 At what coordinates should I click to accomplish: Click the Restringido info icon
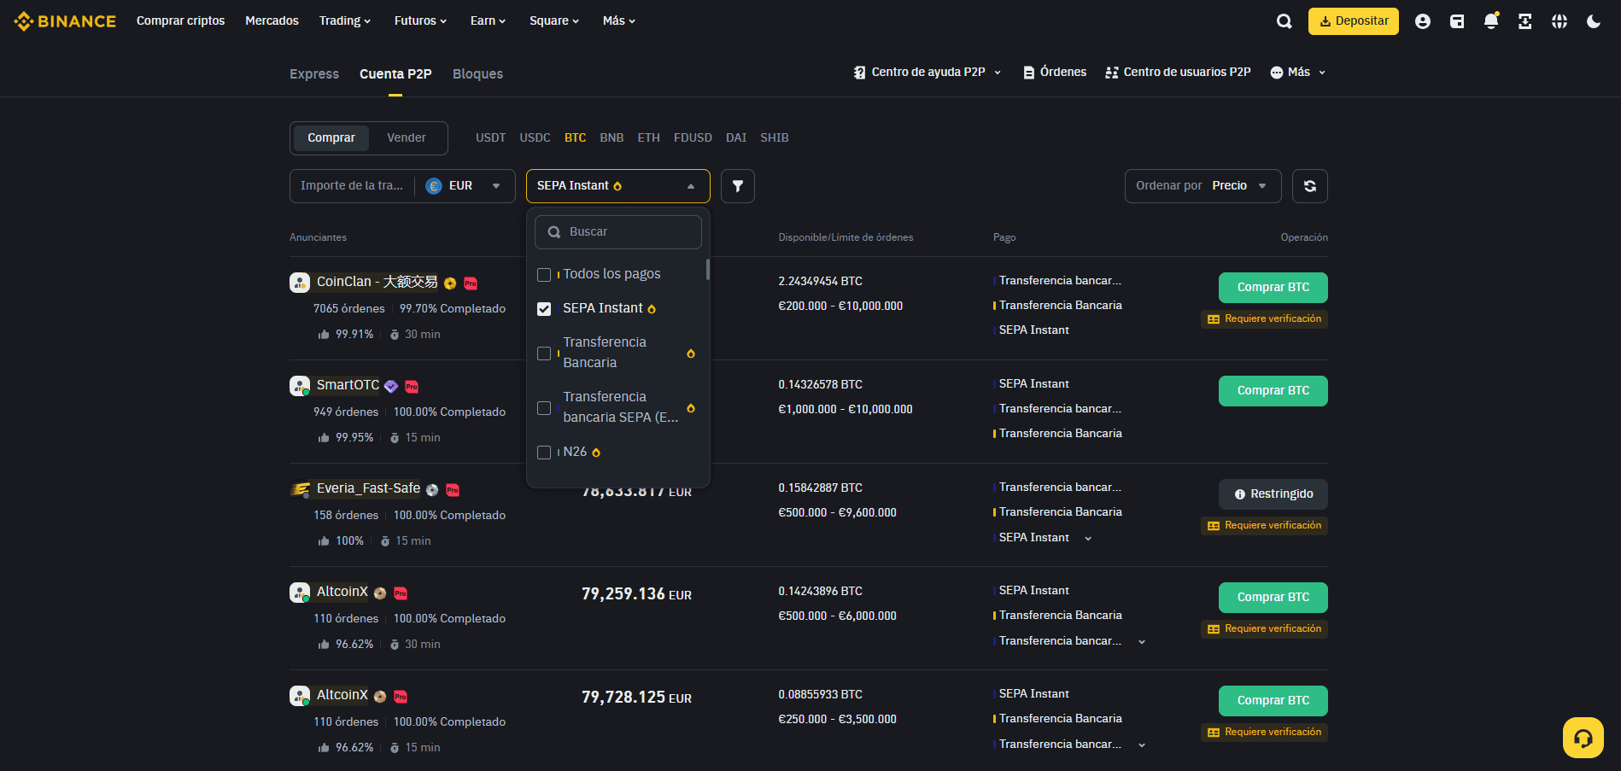coord(1240,494)
